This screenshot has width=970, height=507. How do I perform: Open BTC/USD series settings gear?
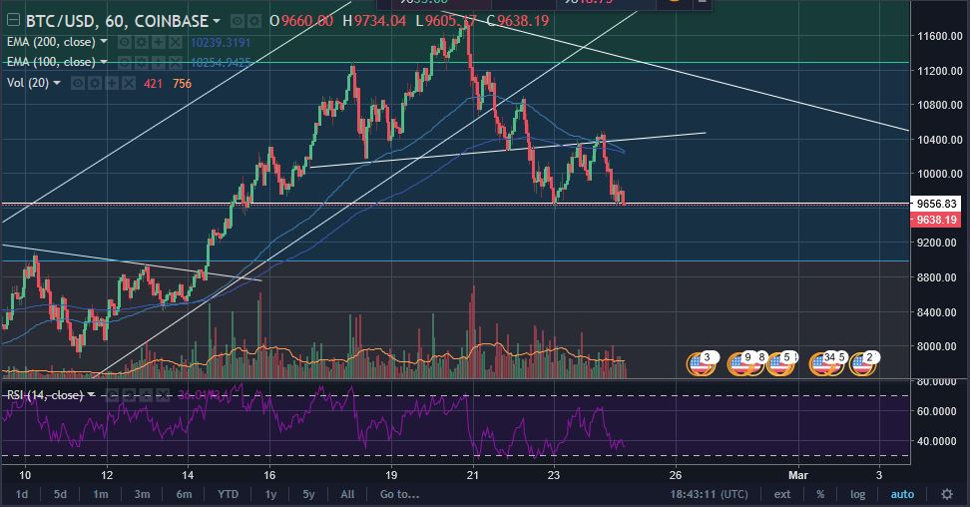coord(253,22)
